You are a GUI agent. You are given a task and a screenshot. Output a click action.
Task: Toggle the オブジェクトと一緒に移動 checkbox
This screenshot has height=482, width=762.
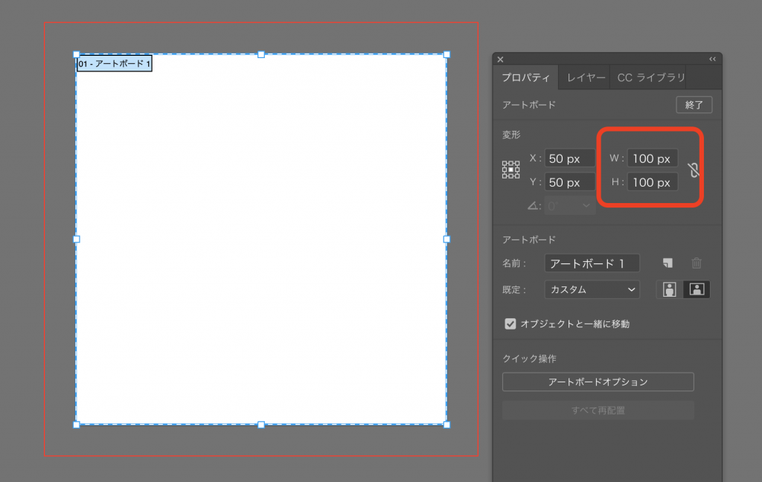tap(510, 324)
